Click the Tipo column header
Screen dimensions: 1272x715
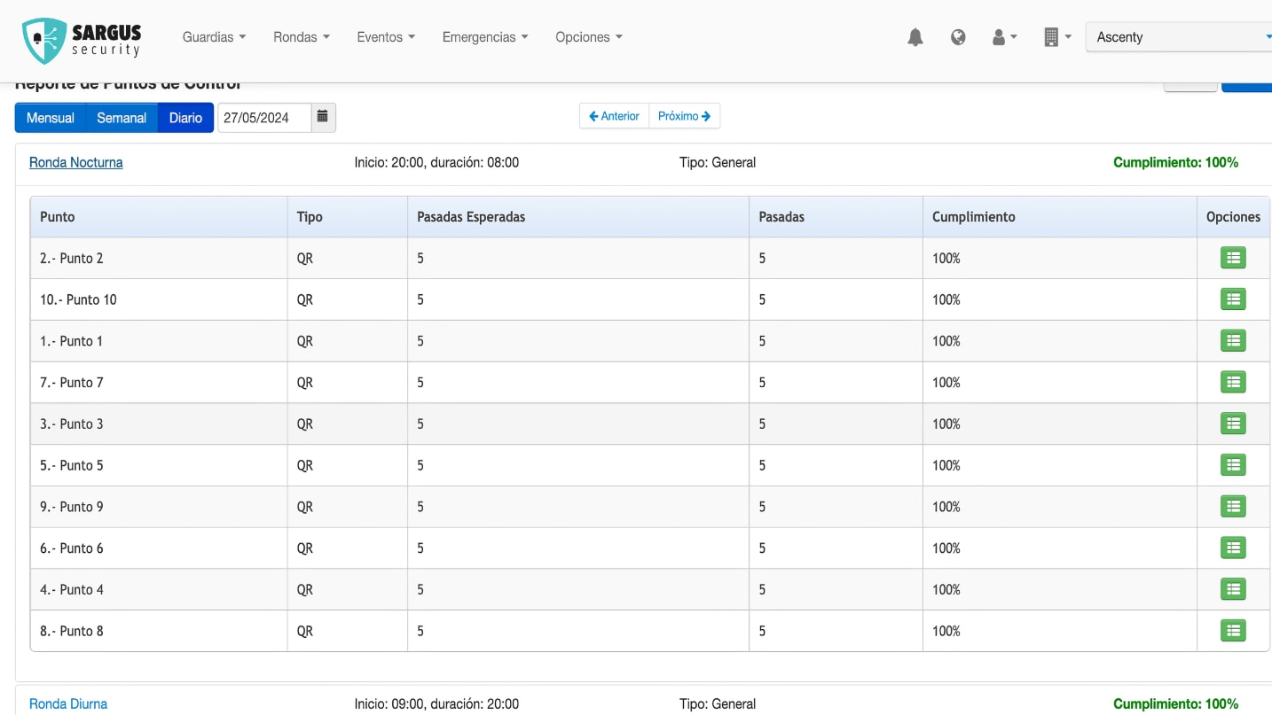348,216
